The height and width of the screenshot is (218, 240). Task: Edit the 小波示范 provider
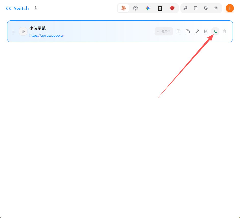pos(179,31)
